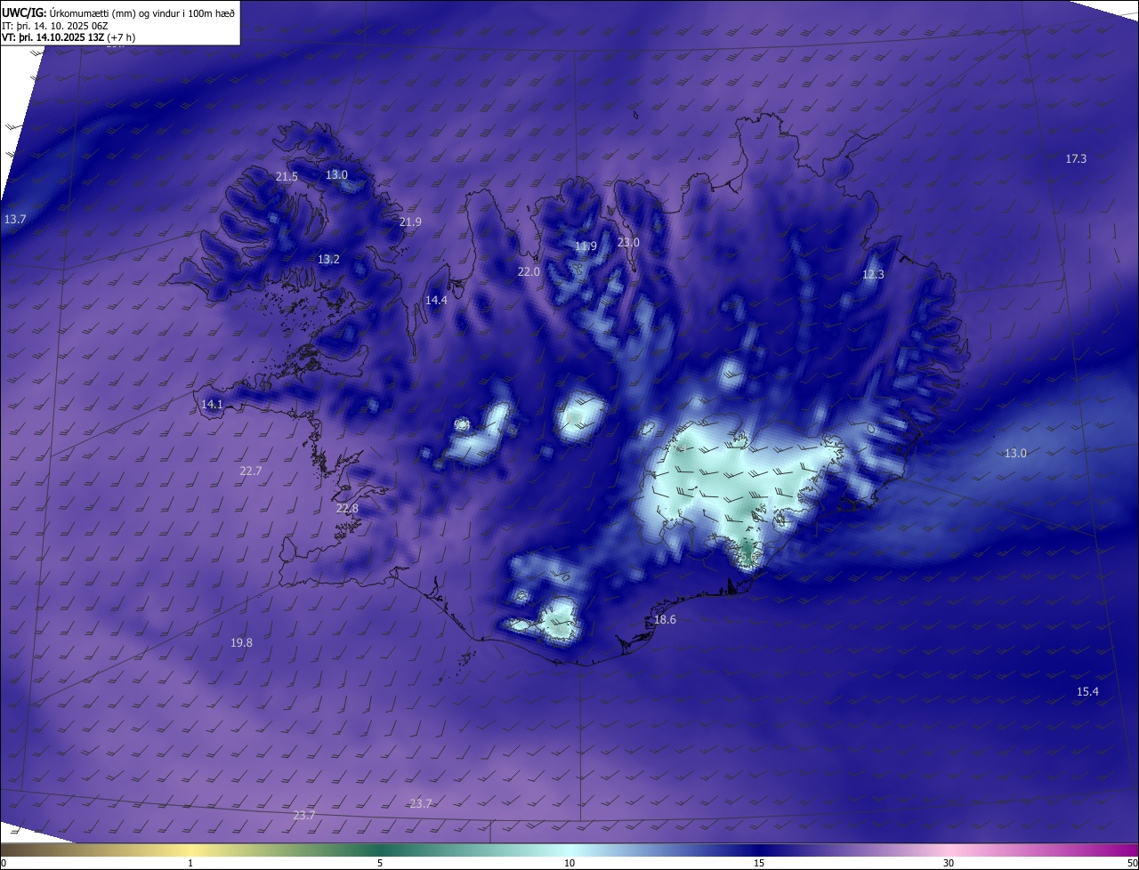Click the 30 tick on the colour scale
The image size is (1139, 870).
point(949,863)
